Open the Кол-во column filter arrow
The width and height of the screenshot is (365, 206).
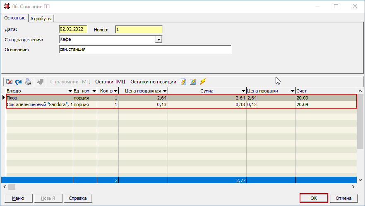coord(116,91)
